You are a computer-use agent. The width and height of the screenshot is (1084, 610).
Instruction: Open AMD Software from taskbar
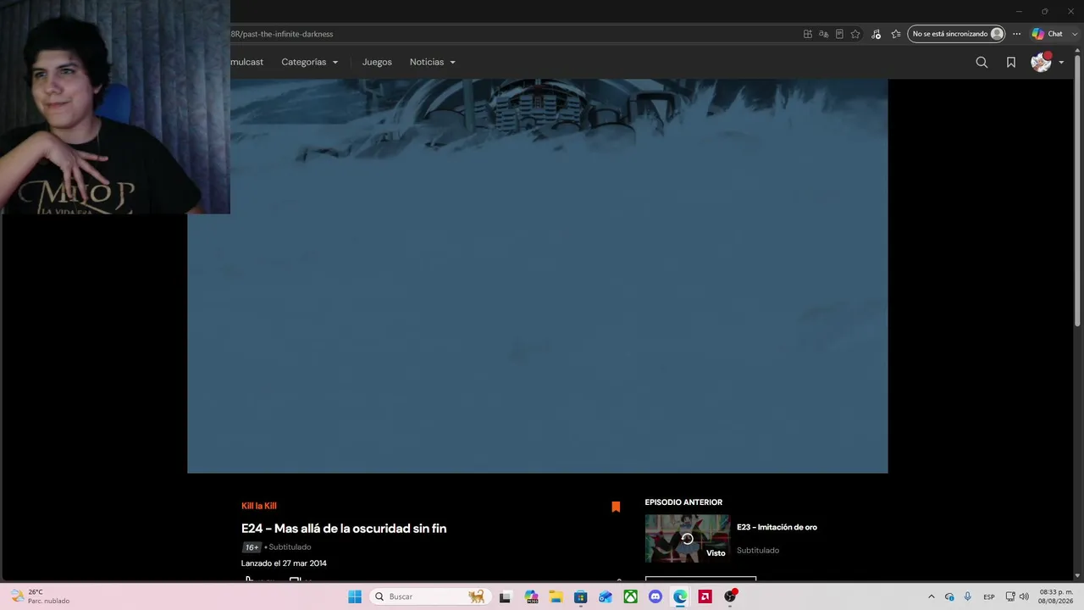point(705,596)
